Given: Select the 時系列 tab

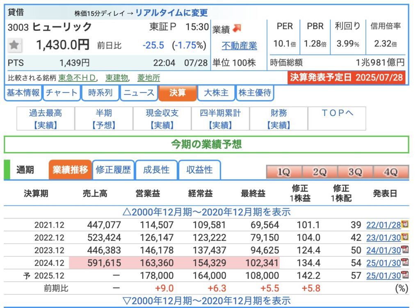Looking at the screenshot, I should pyautogui.click(x=100, y=93).
